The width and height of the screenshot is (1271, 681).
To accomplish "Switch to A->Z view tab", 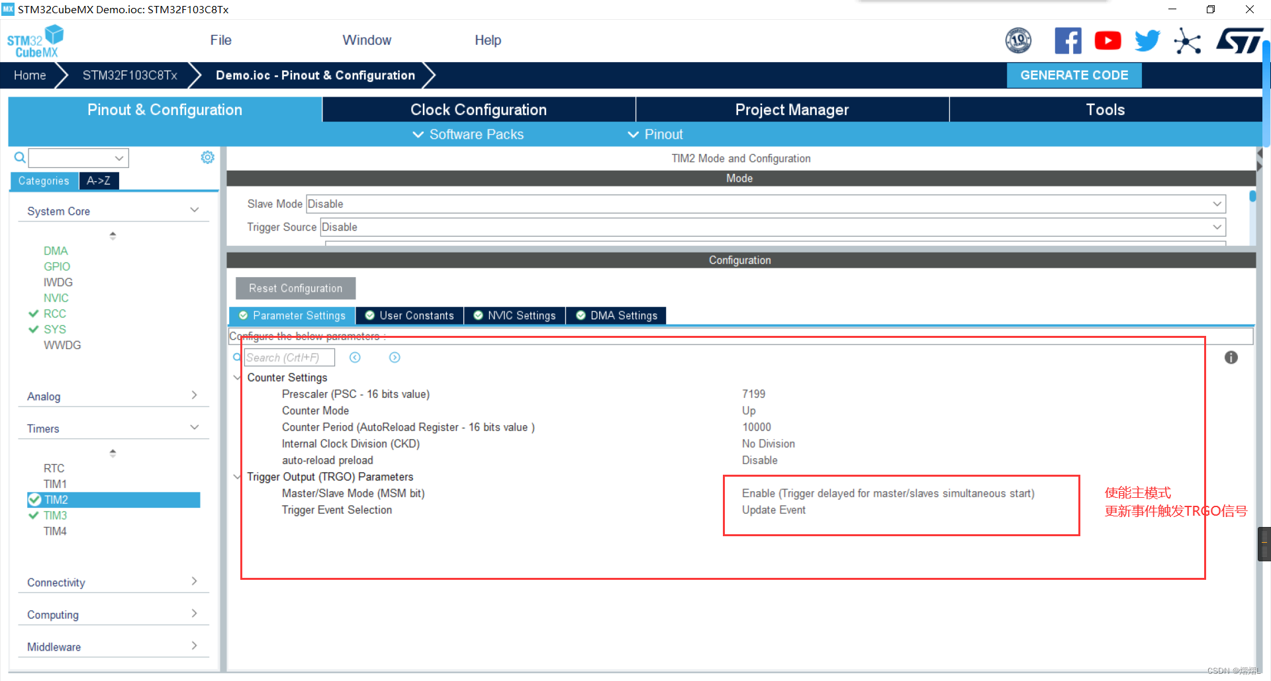I will [99, 180].
